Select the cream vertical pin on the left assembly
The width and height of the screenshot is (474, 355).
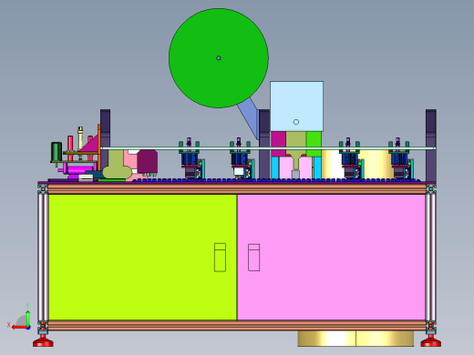pyautogui.click(x=80, y=138)
